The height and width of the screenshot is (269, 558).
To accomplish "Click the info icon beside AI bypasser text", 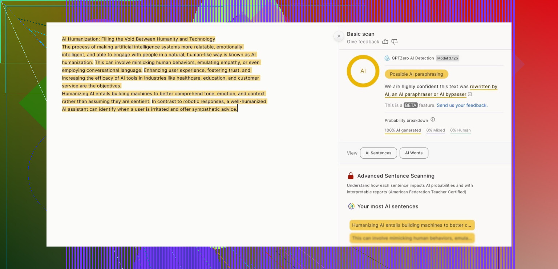I will pyautogui.click(x=470, y=94).
